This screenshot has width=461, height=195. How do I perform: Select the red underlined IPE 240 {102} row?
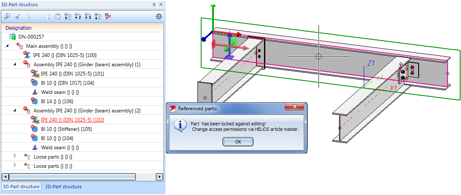click(x=73, y=120)
